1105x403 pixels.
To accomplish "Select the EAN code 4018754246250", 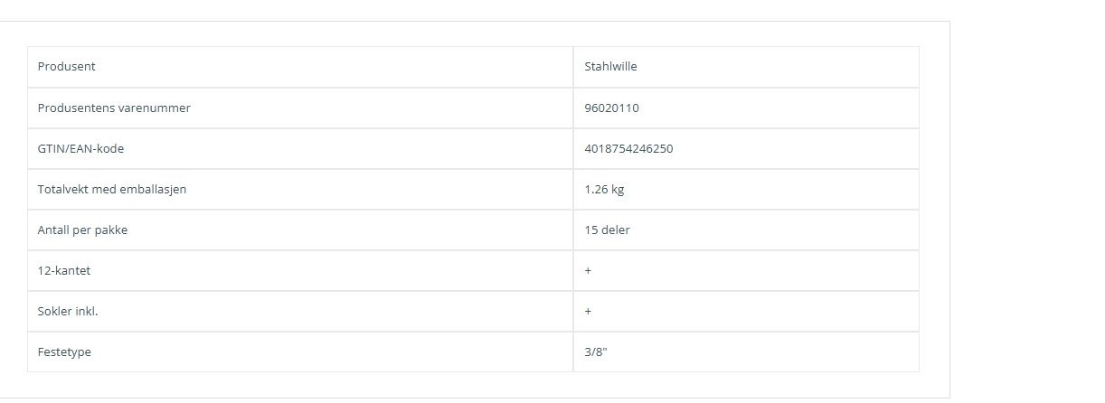I will (628, 148).
